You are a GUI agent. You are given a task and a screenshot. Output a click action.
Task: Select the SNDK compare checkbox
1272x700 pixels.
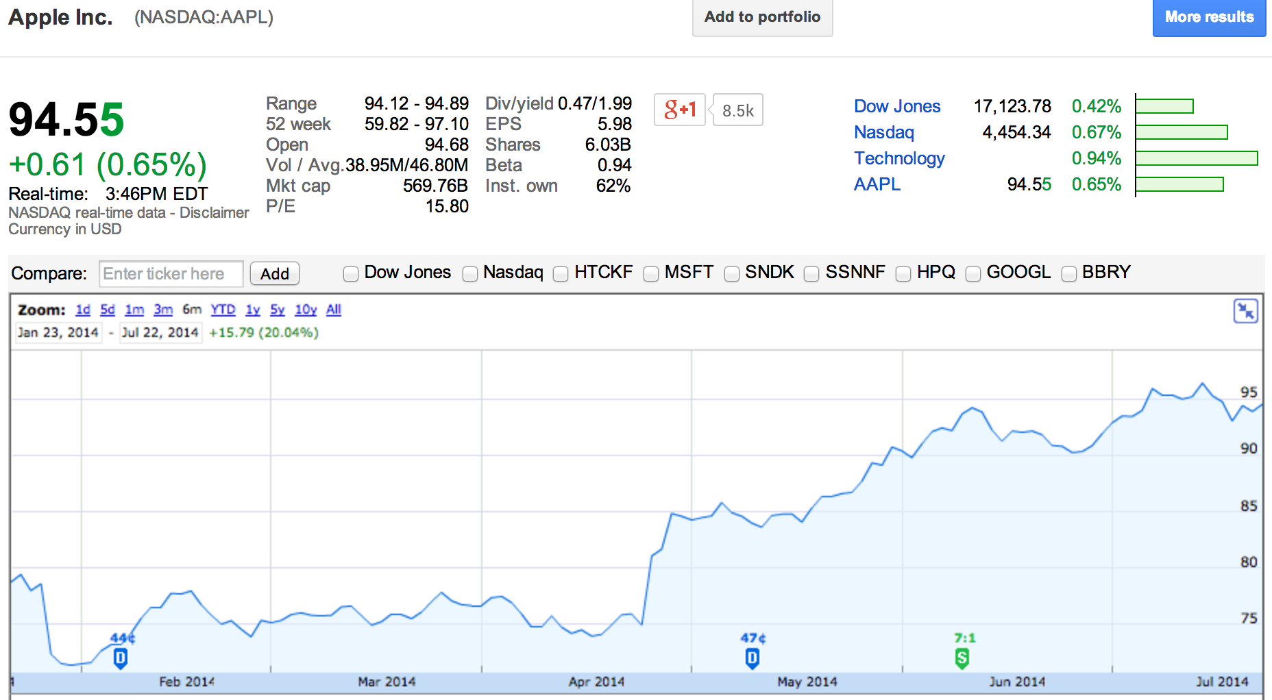(732, 274)
